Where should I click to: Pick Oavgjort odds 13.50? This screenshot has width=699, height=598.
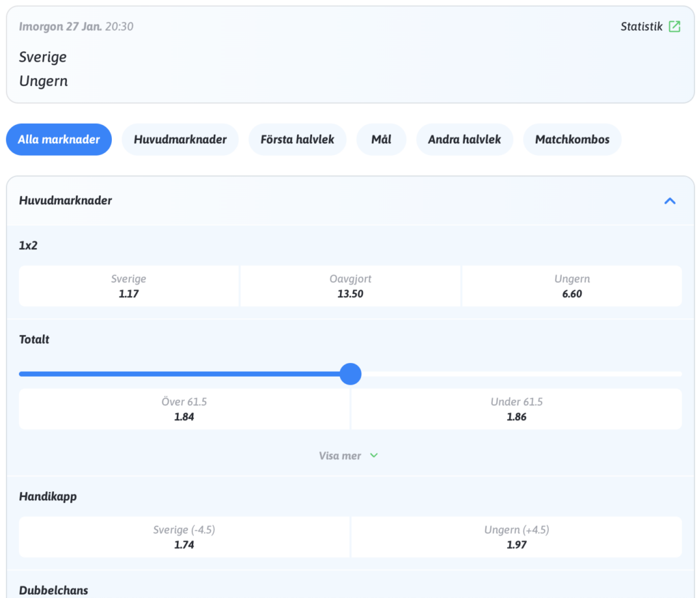(x=350, y=286)
